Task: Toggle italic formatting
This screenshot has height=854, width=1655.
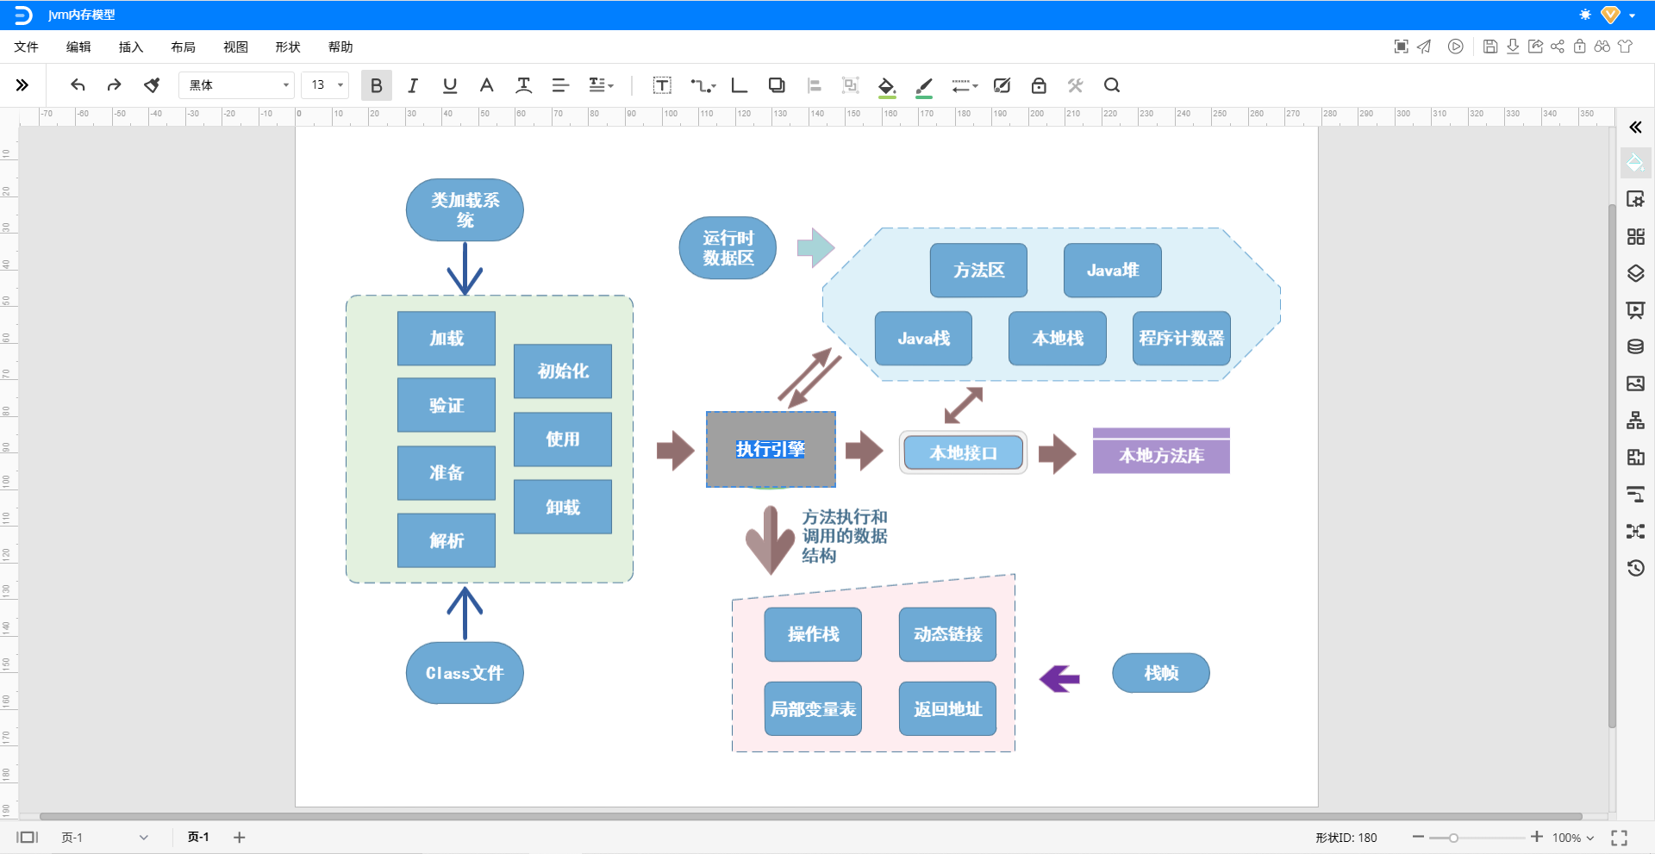Action: point(413,85)
